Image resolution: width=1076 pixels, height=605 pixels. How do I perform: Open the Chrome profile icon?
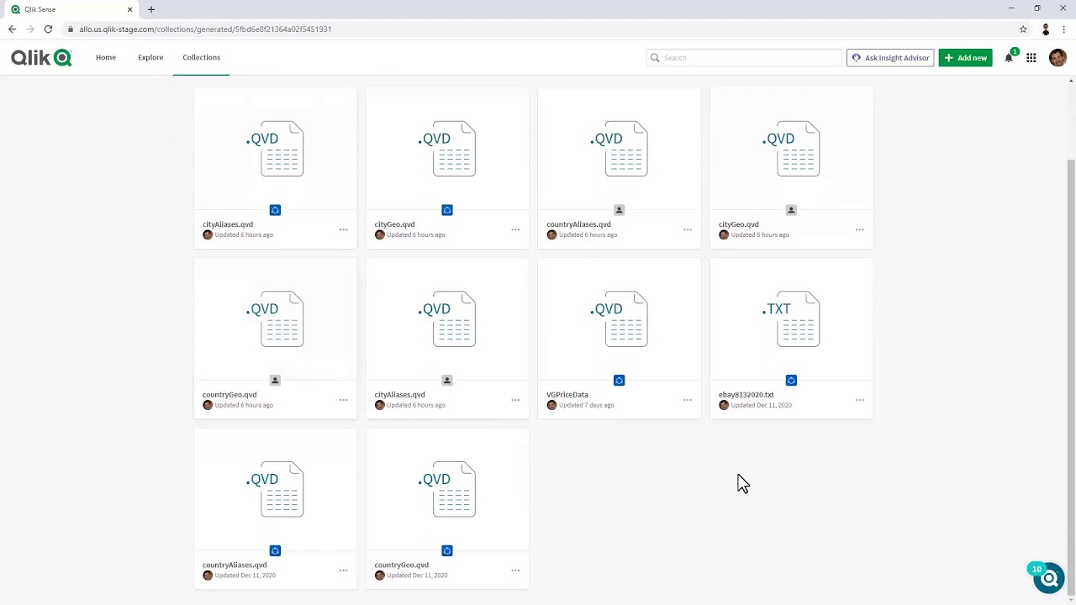click(x=1045, y=29)
